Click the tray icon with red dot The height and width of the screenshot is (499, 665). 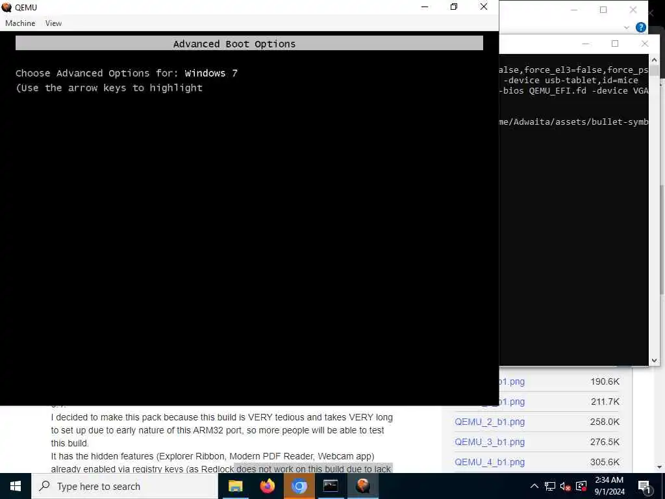(x=581, y=486)
